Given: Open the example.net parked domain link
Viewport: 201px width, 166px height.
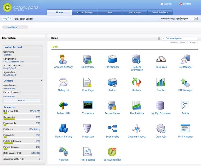Looking at the screenshot, I should (9, 96).
